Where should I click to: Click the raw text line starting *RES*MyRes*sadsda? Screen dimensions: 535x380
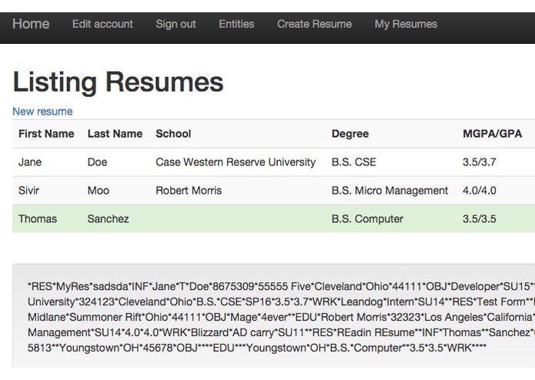[281, 286]
